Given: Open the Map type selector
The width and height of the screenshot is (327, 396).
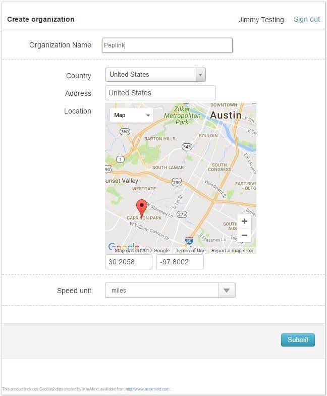Looking at the screenshot, I should (x=131, y=115).
